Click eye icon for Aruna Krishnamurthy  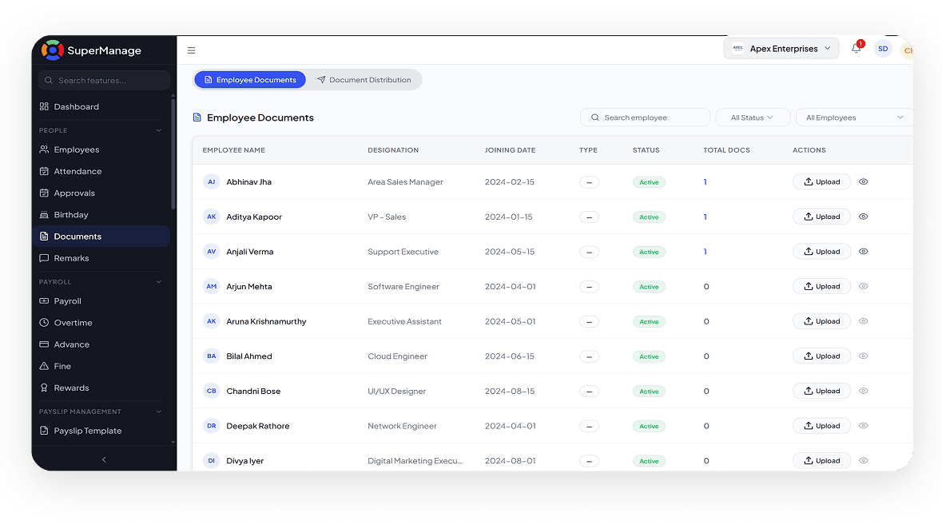point(863,321)
